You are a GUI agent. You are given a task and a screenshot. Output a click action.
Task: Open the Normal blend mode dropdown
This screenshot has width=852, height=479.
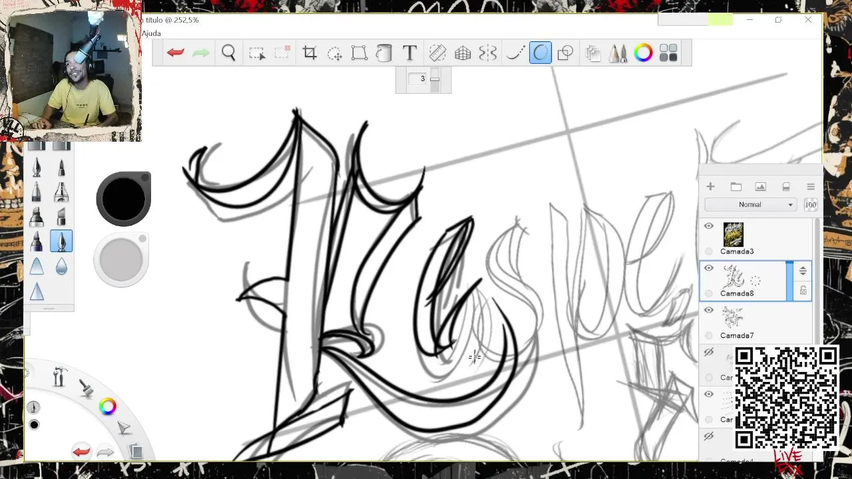pyautogui.click(x=751, y=204)
